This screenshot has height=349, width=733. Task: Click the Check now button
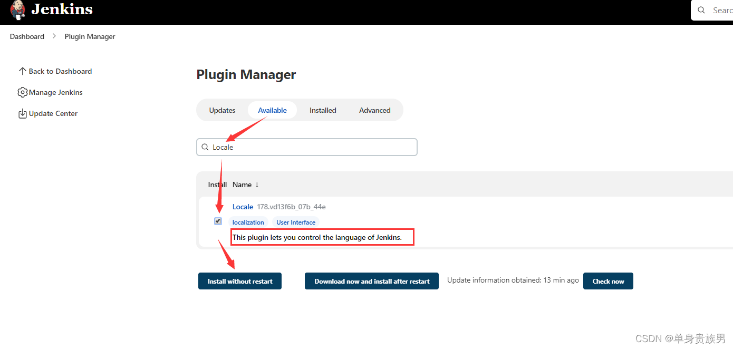pyautogui.click(x=608, y=281)
